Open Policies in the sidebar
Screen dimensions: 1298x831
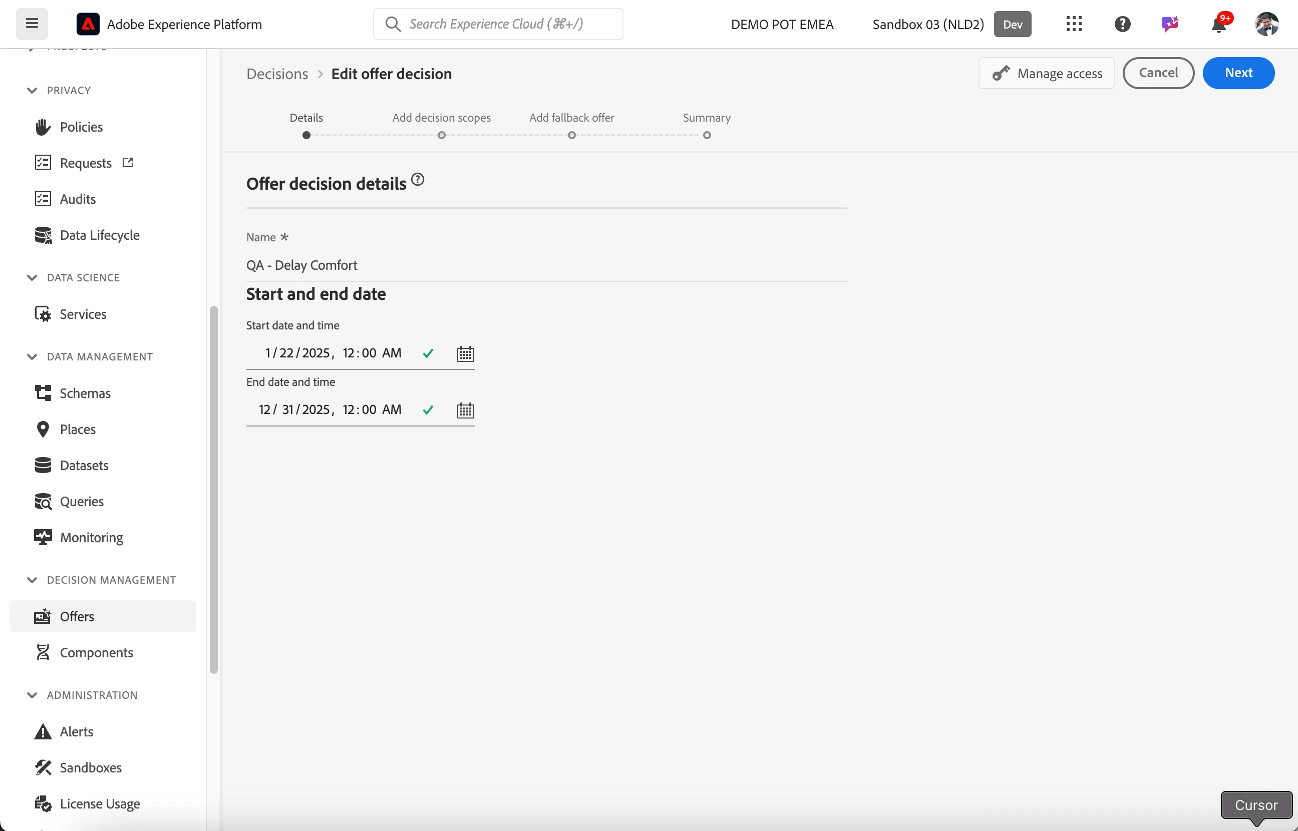click(x=103, y=127)
